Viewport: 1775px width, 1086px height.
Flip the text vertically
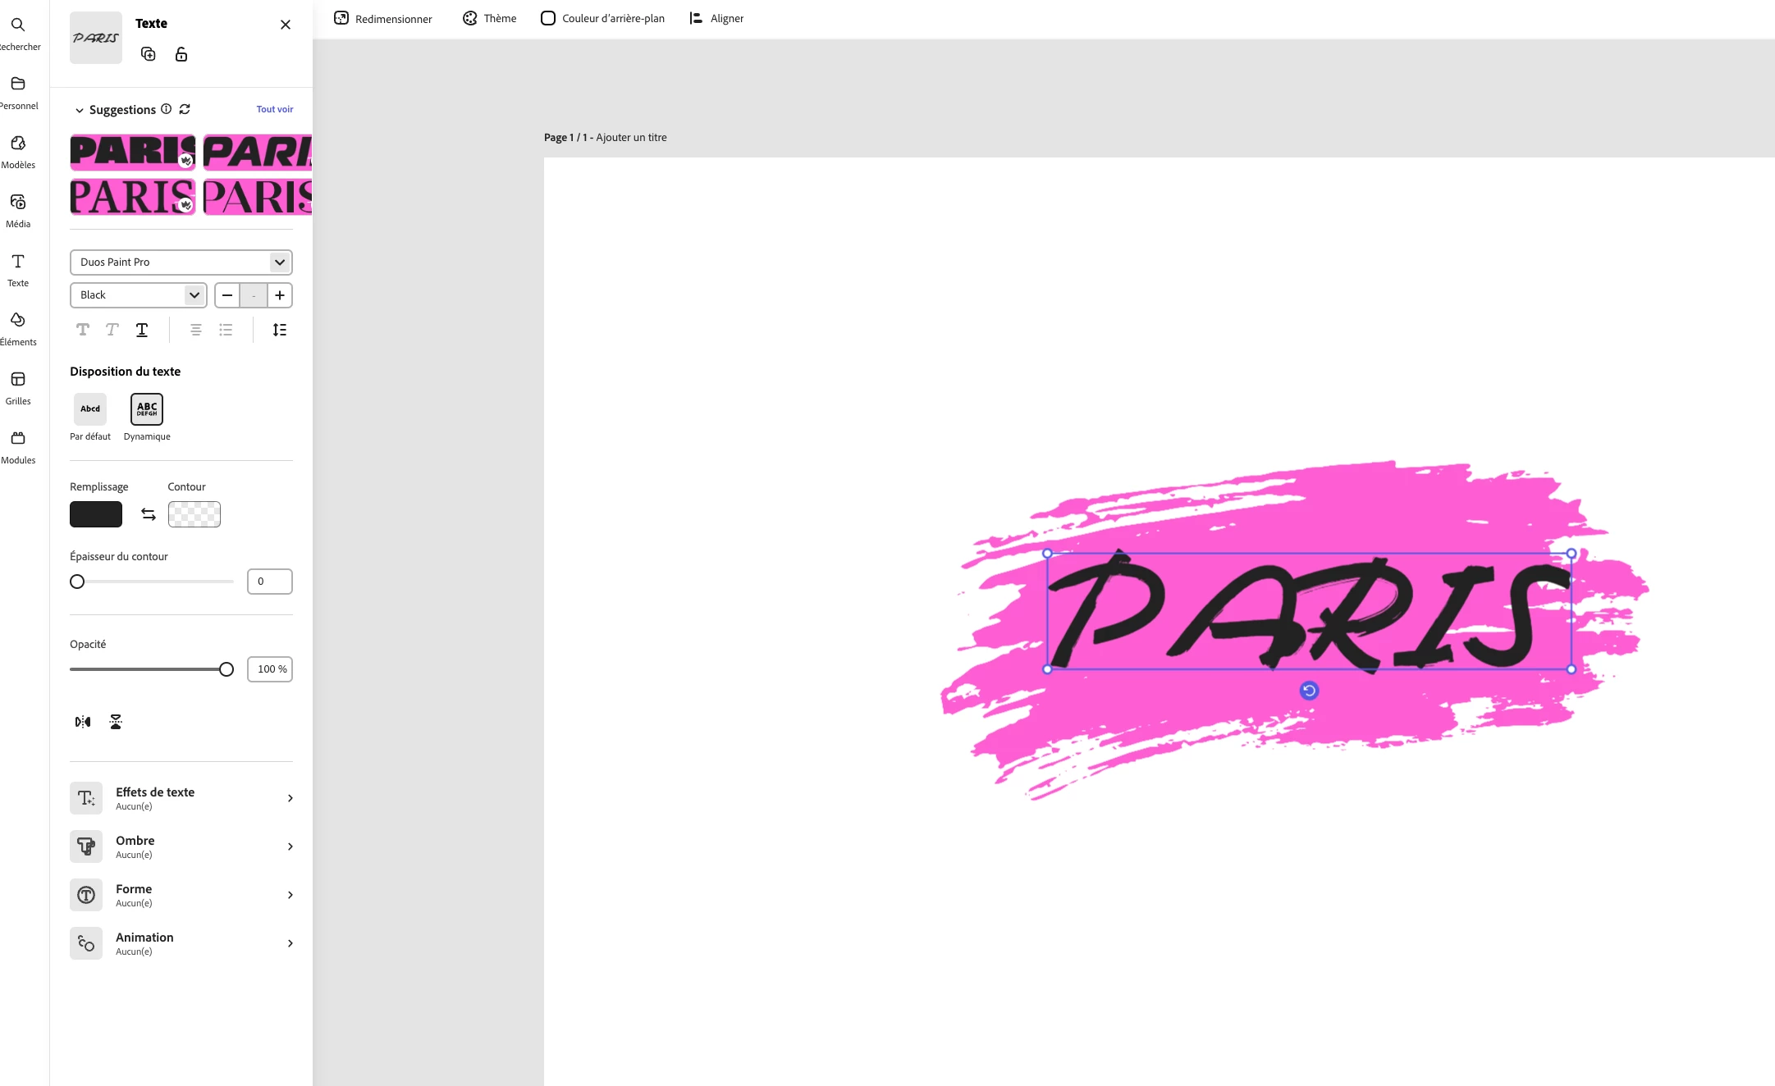coord(116,722)
